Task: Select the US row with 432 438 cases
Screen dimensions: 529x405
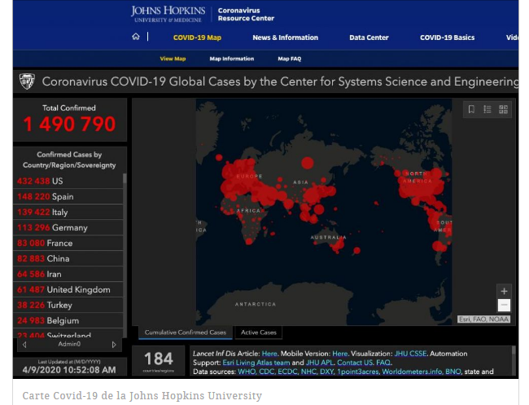Action: pyautogui.click(x=68, y=181)
